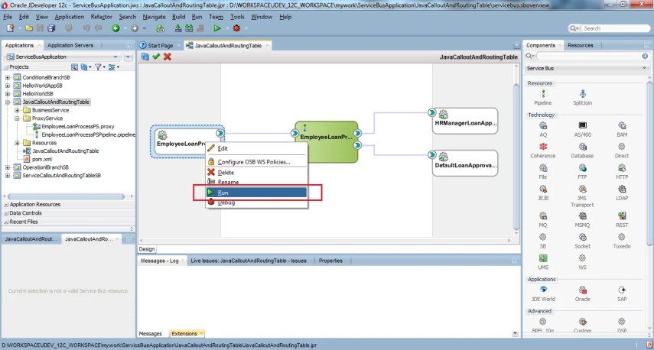Switch to the Resources tab

580,45
